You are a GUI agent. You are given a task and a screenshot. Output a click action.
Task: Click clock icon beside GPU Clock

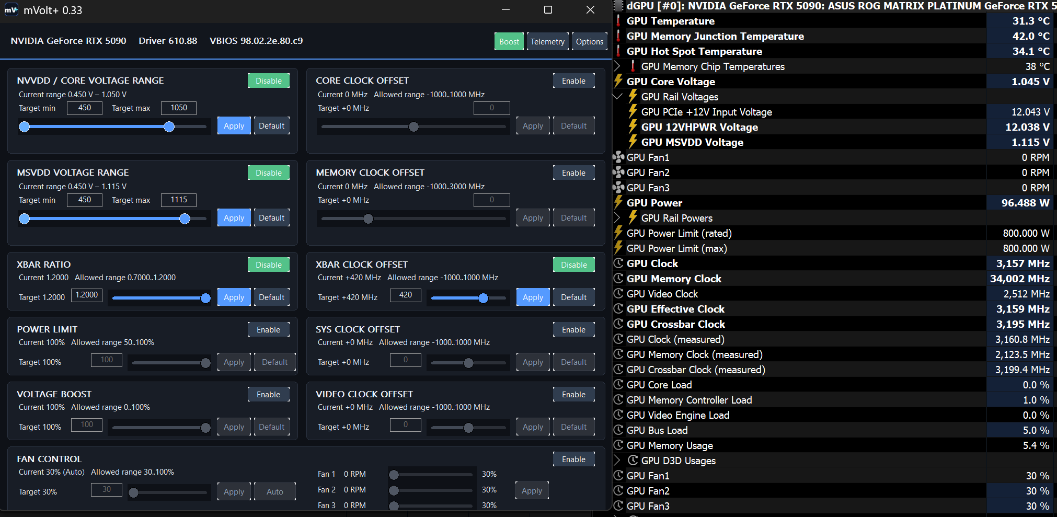click(x=618, y=263)
